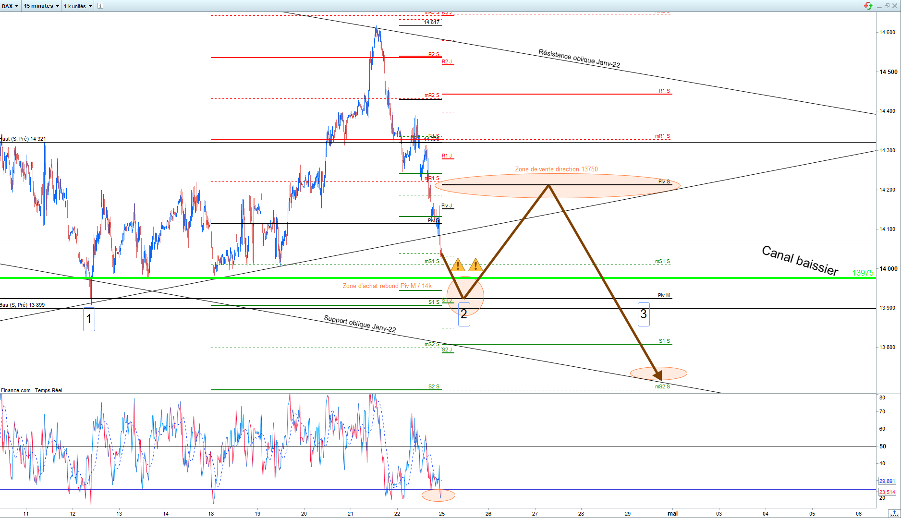Expand the 15 minutes timeframe dropdown
901x518 pixels.
[x=41, y=6]
